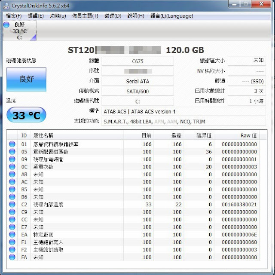Click status orb for attribute C2
Screen dimensions: 275x275
coord(12,205)
